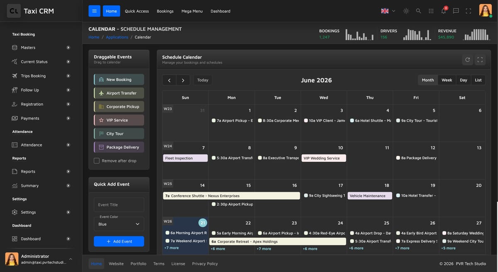Click the Payments sidebar icon
The width and height of the screenshot is (498, 272).
15,118
